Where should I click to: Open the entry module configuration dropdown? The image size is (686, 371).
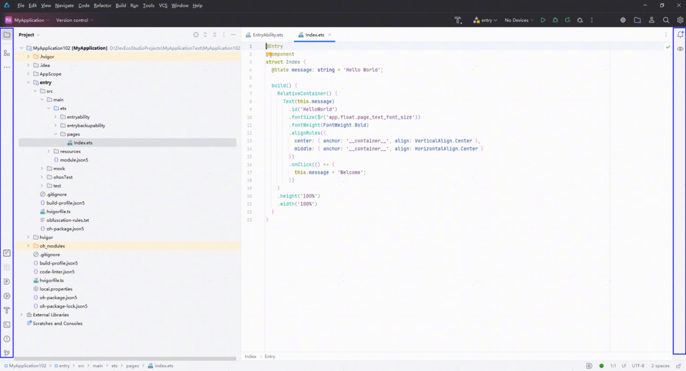485,20
